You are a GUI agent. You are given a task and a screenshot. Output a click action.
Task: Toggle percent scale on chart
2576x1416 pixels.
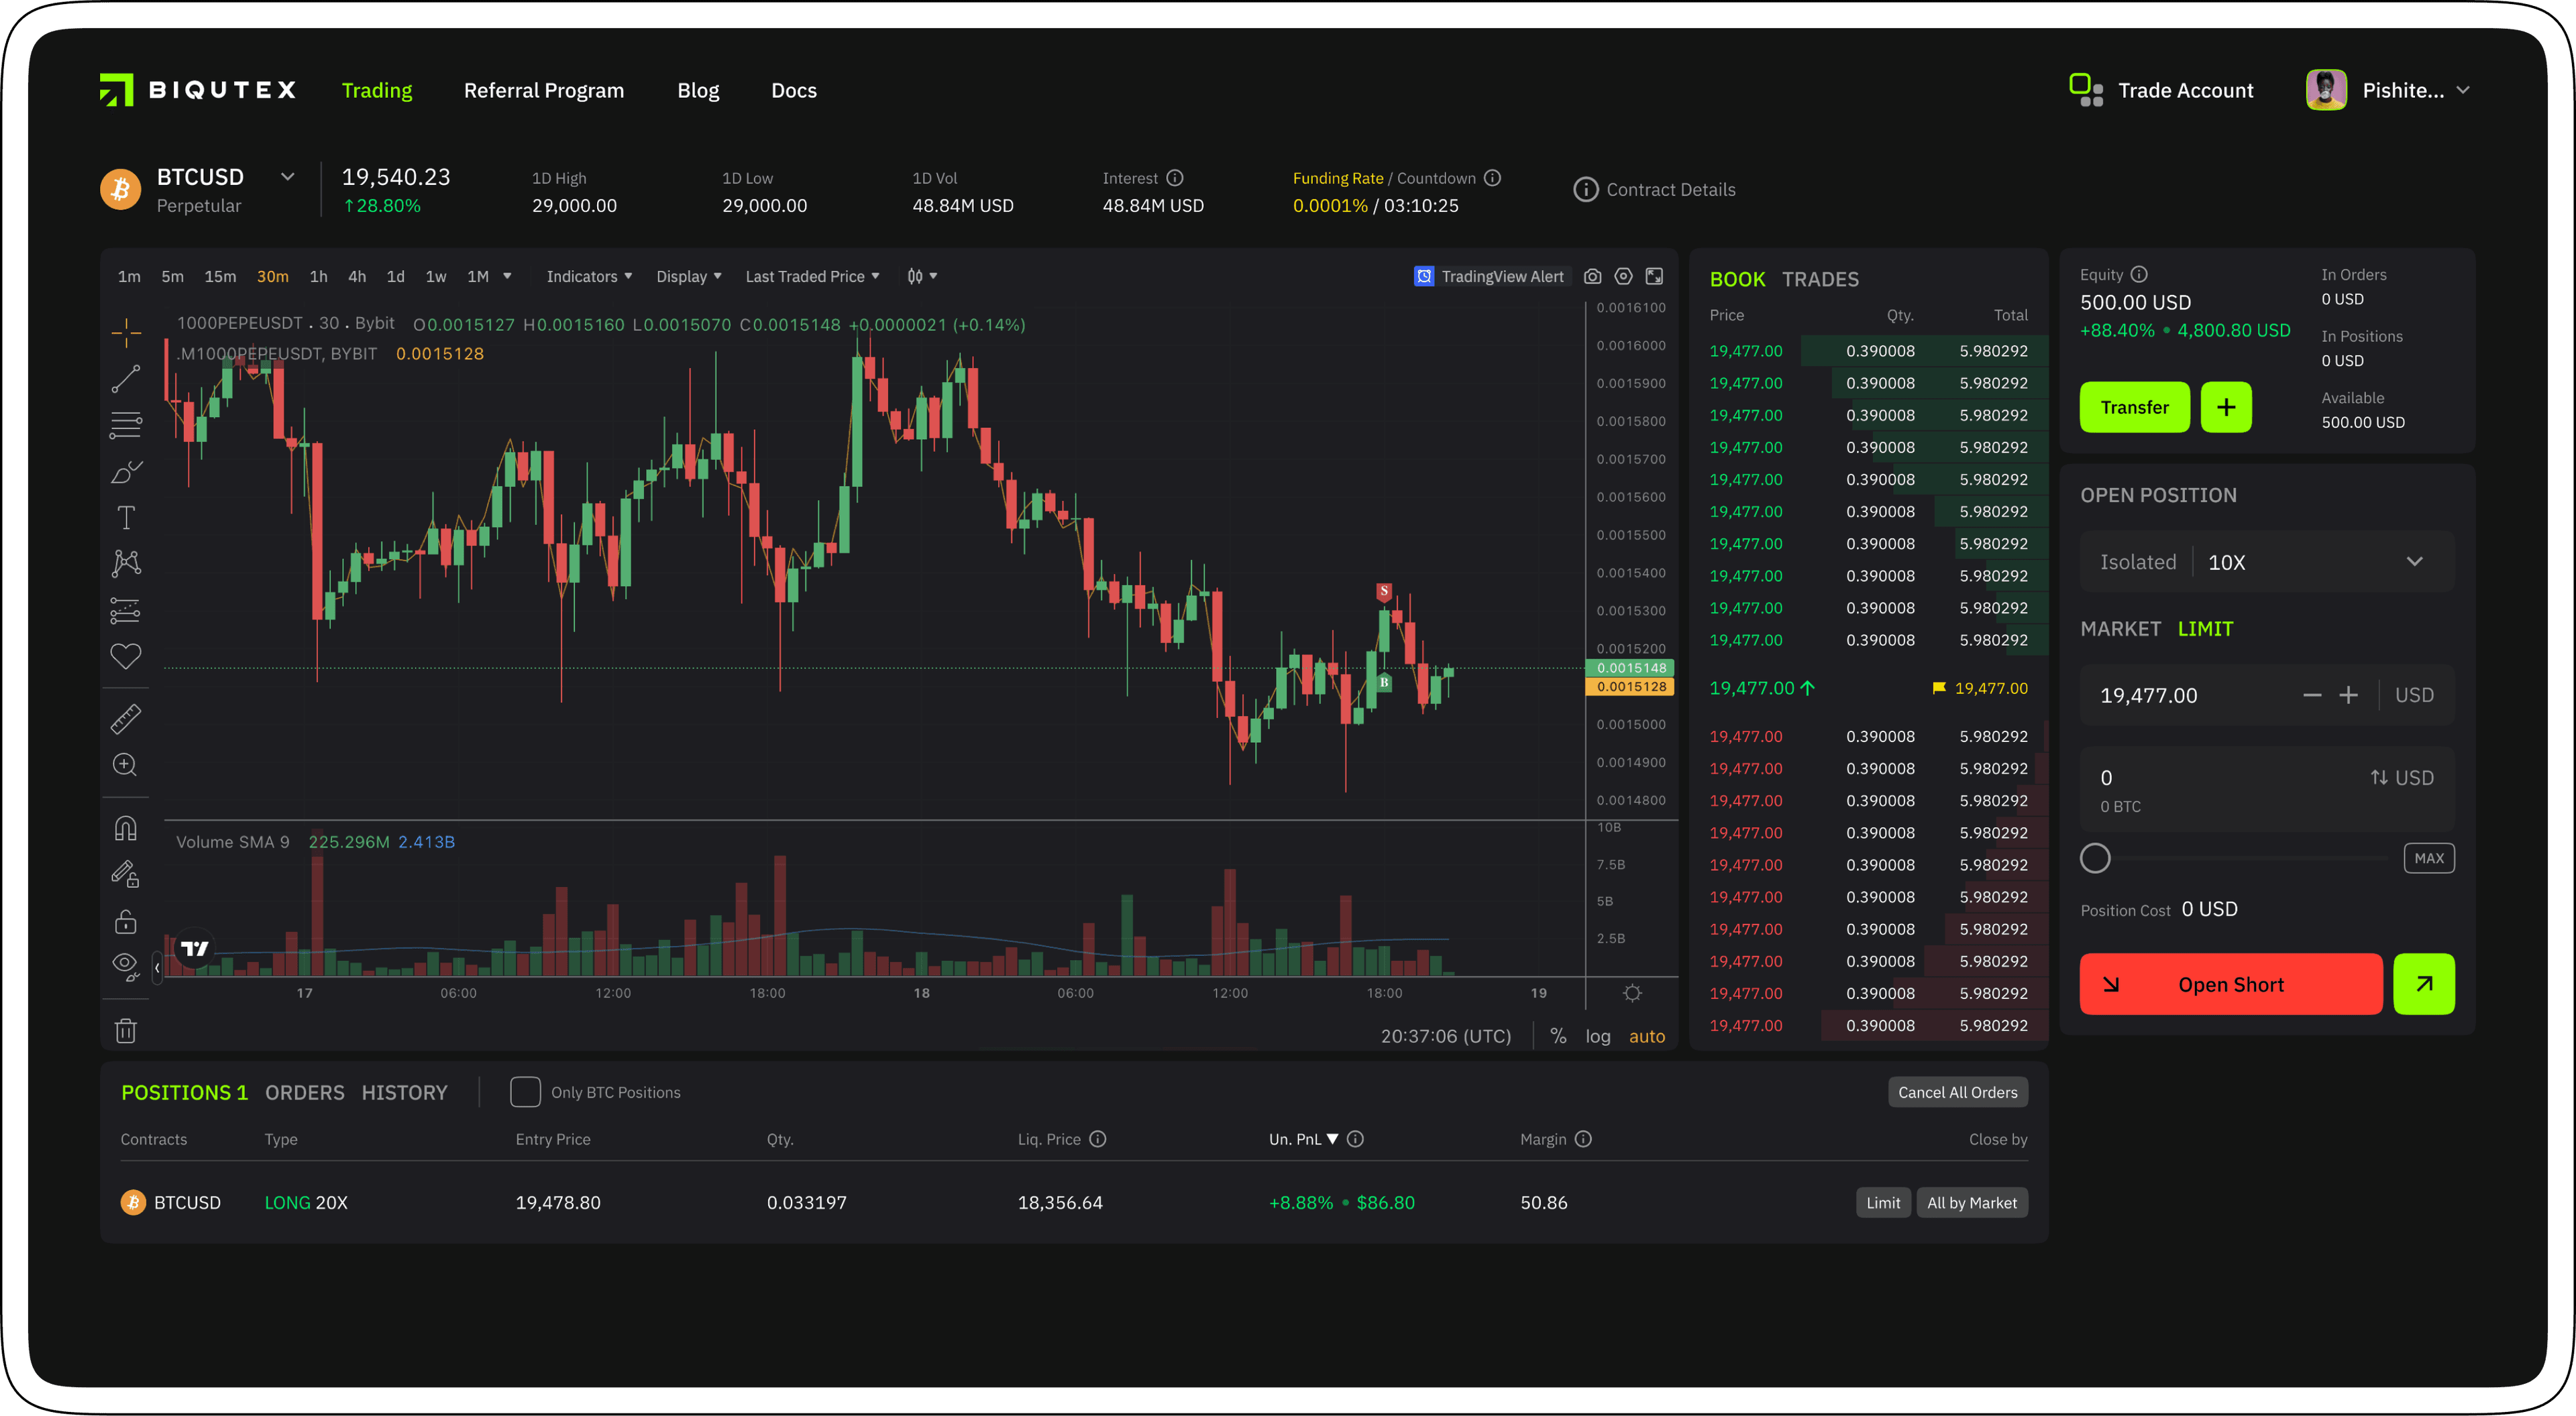pos(1558,1037)
